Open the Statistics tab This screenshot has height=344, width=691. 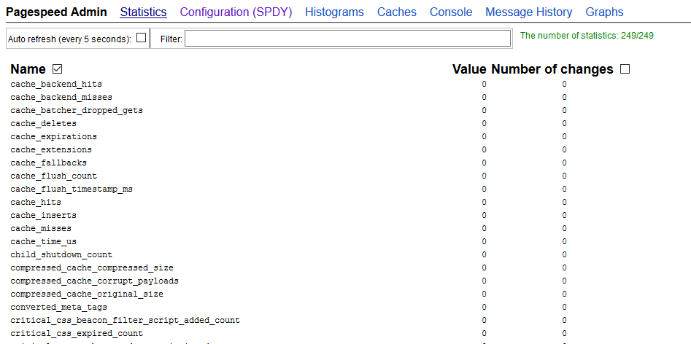pos(143,12)
